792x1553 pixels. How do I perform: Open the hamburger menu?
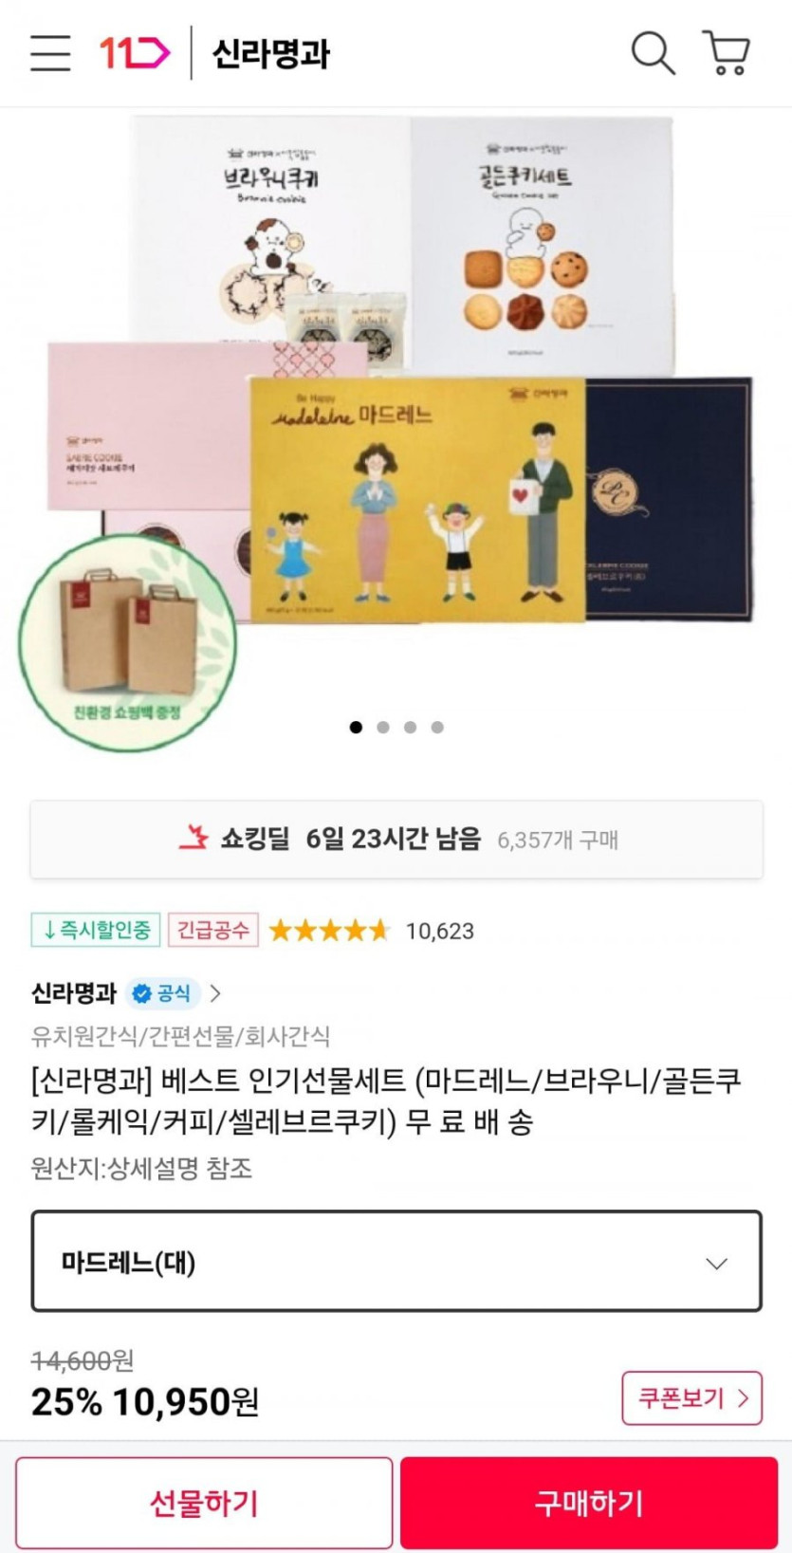pyautogui.click(x=50, y=53)
